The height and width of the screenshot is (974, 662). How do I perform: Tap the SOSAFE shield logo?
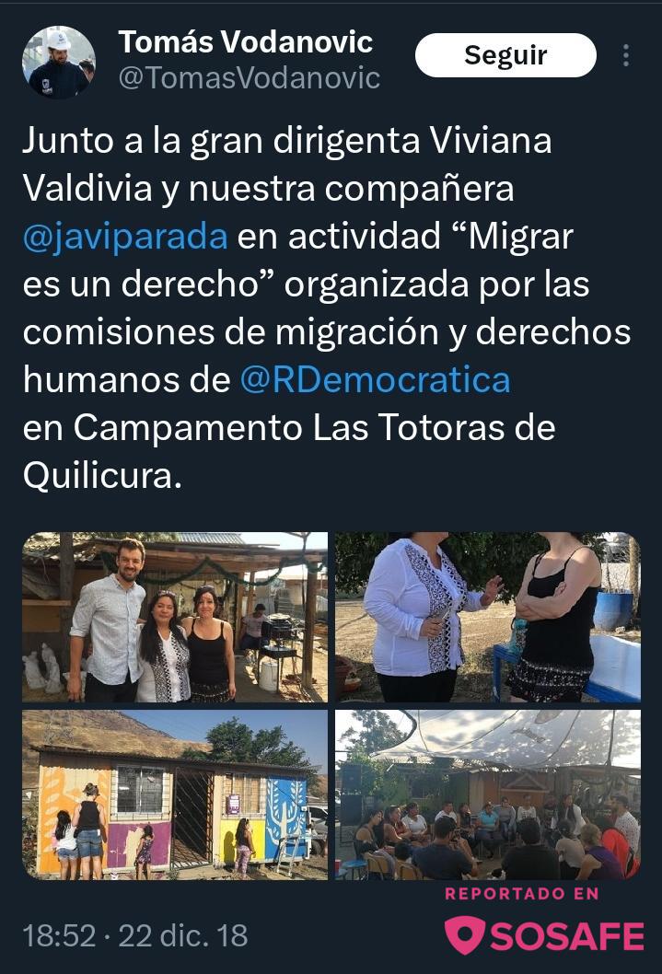(465, 934)
